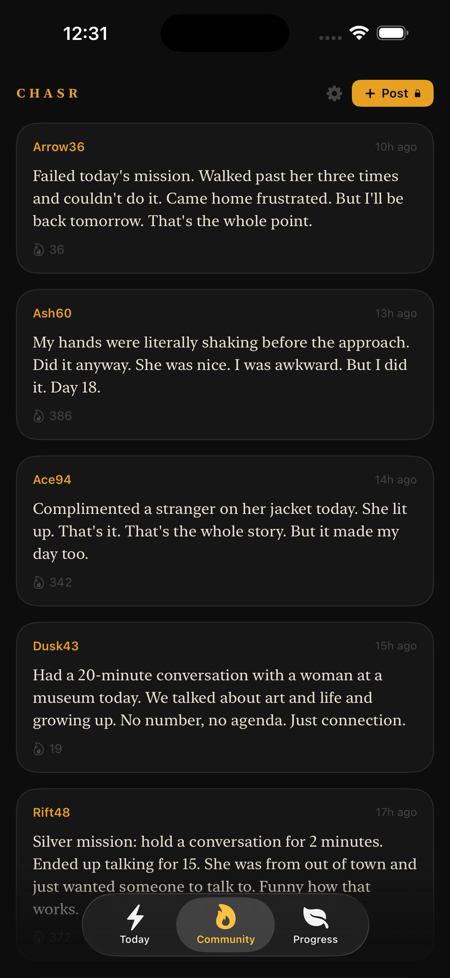Tap the flame icon on Ash60's post

(x=39, y=415)
